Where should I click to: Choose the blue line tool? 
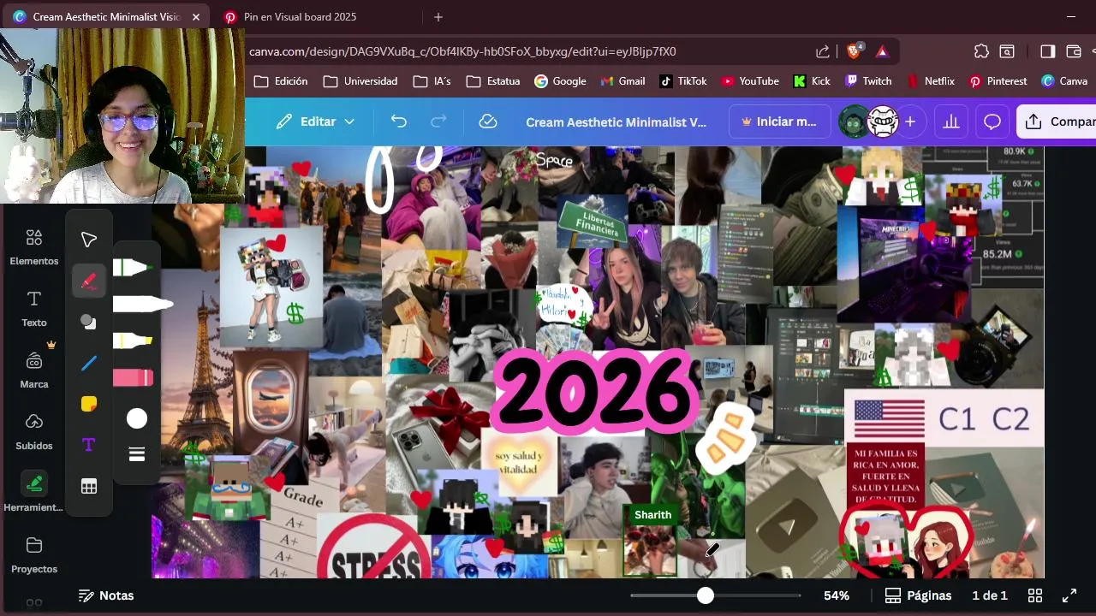point(89,363)
